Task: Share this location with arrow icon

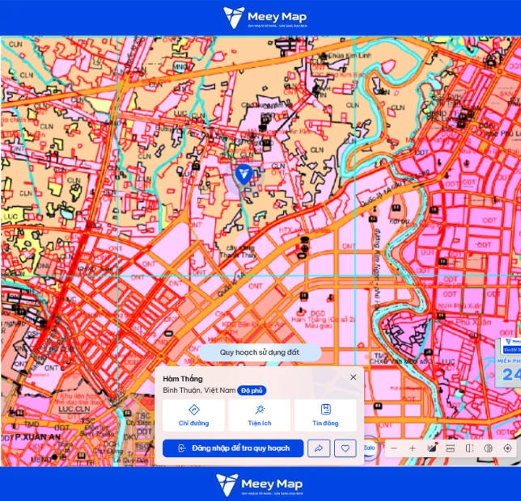Action: [319, 448]
